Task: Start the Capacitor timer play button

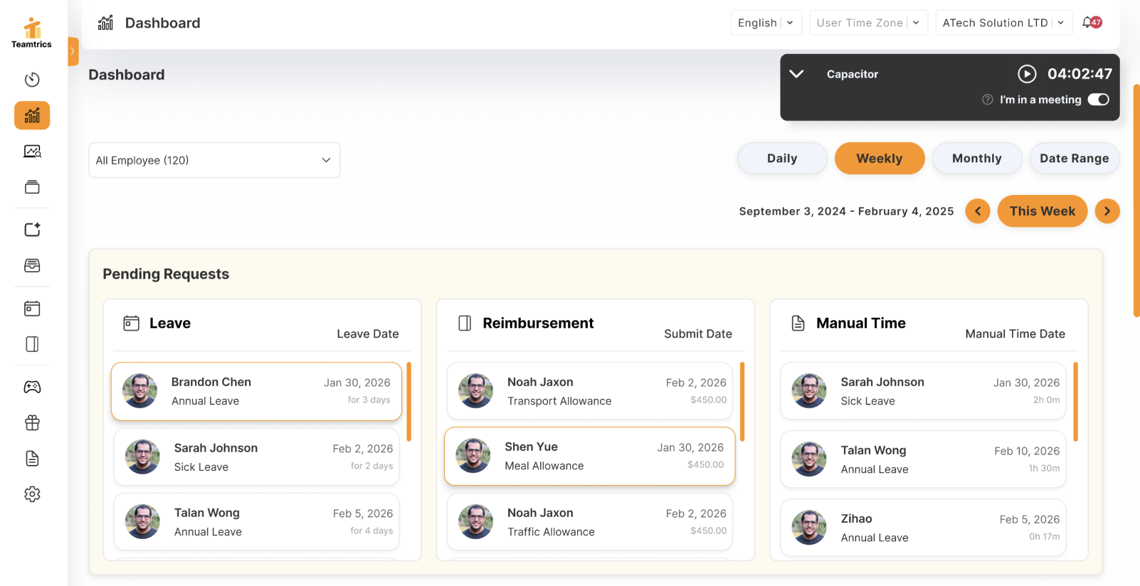Action: (x=1026, y=74)
